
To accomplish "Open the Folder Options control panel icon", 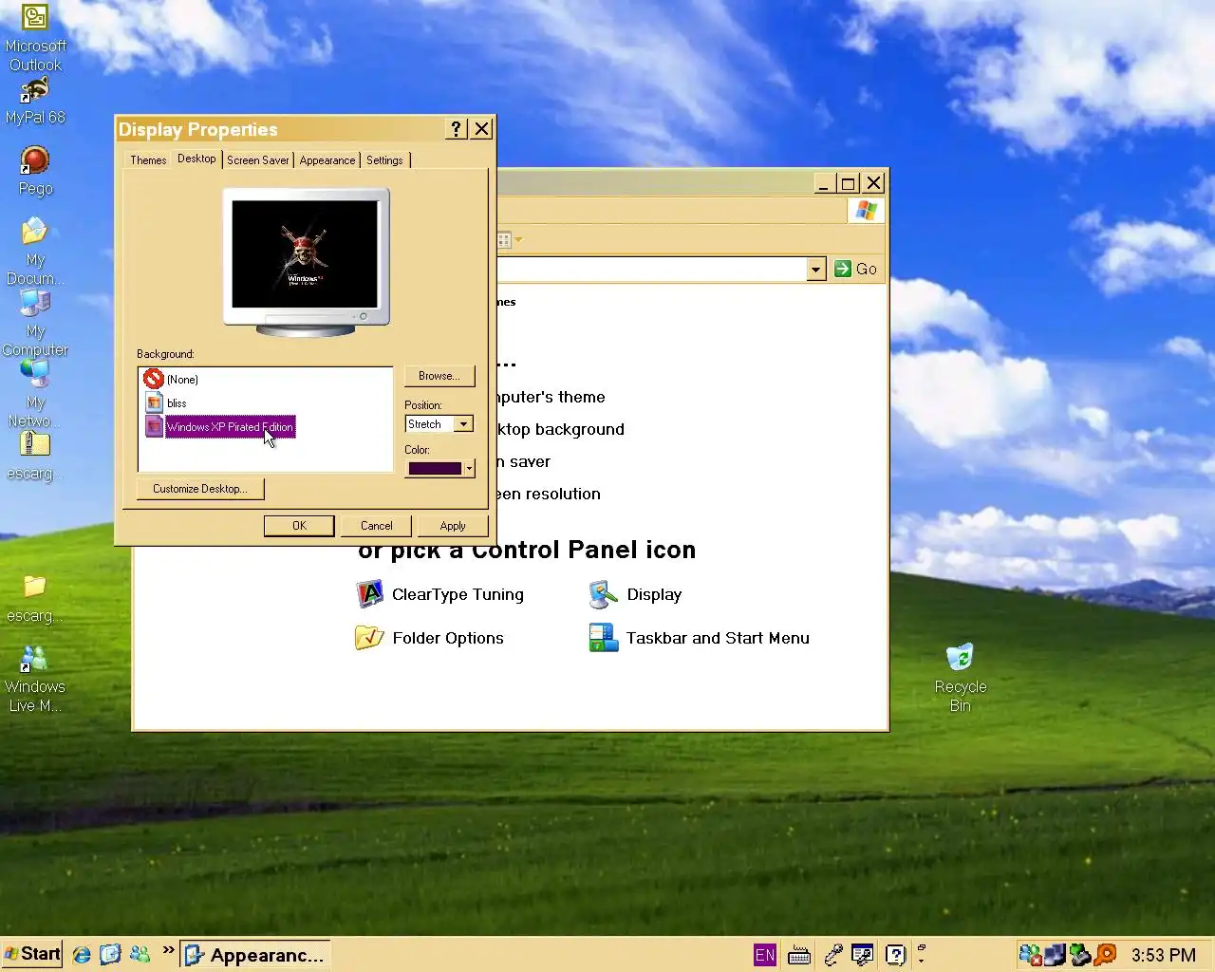I will pyautogui.click(x=429, y=638).
